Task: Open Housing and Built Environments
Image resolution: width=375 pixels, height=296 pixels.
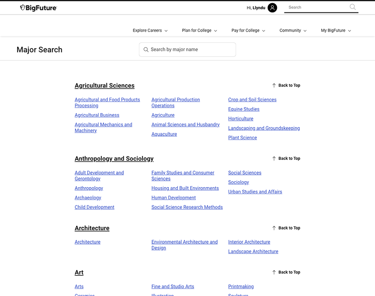Action: coord(185,188)
